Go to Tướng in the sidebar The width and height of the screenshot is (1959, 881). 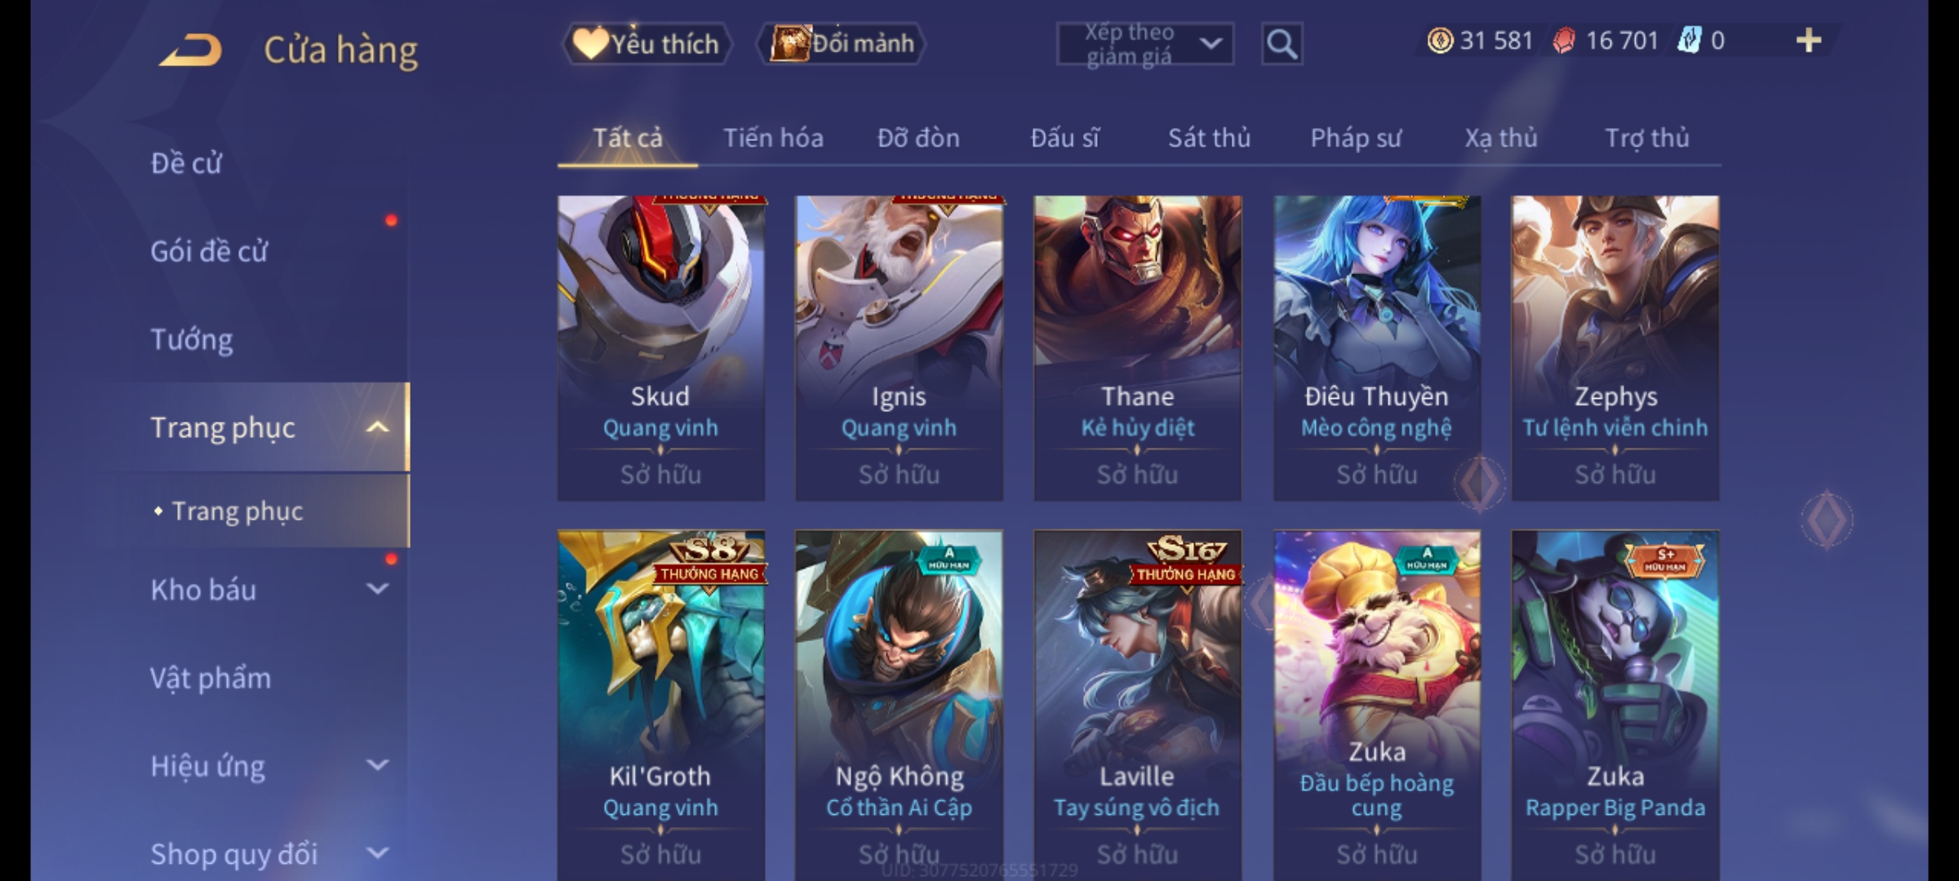(x=192, y=339)
